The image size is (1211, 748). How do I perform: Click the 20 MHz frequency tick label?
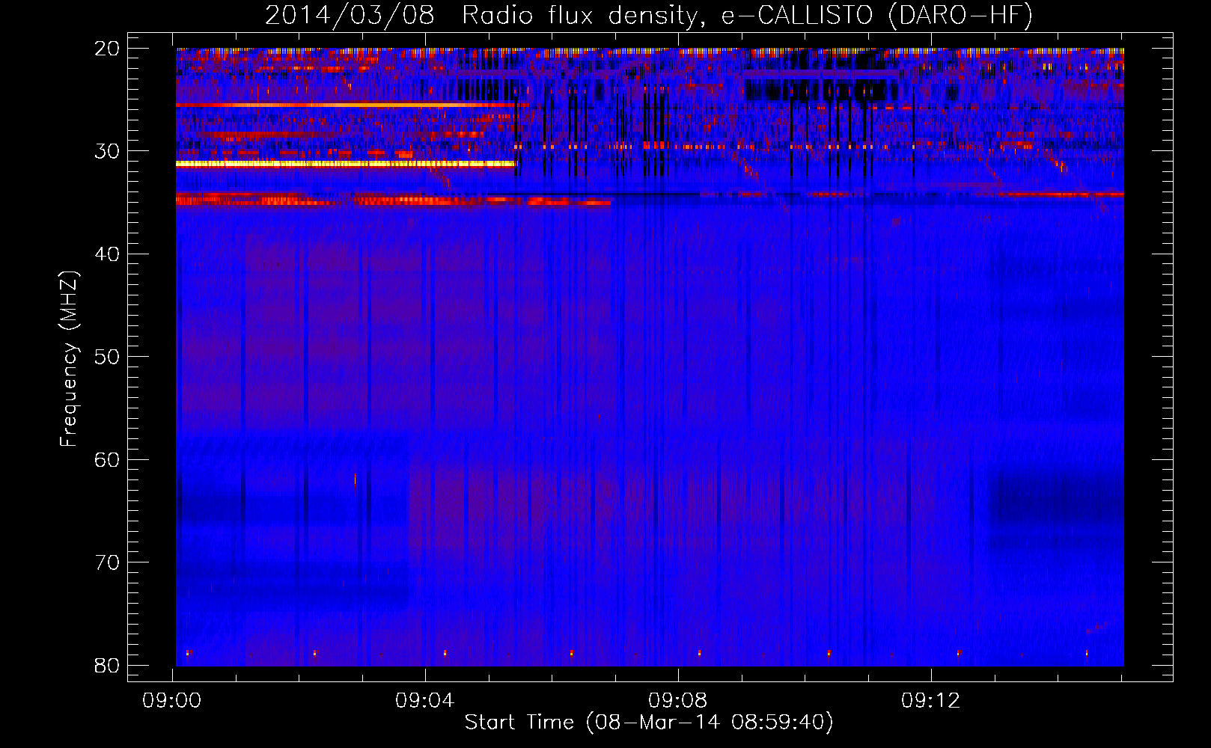pyautogui.click(x=107, y=49)
